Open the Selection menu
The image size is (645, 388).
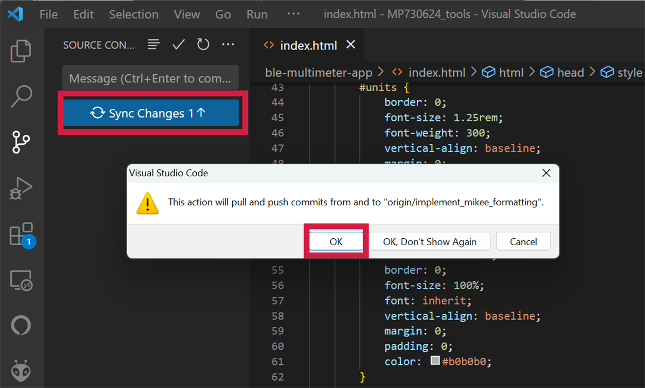click(134, 15)
